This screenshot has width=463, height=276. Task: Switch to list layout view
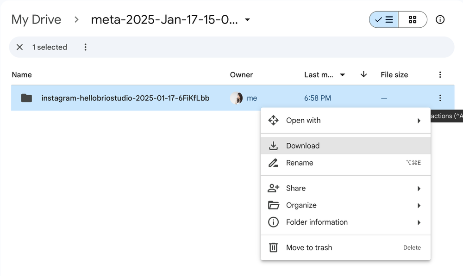[384, 19]
